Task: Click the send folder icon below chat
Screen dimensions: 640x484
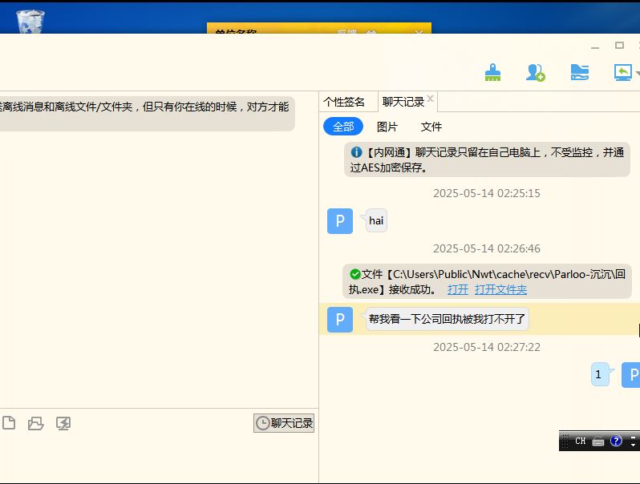Action: tap(35, 423)
